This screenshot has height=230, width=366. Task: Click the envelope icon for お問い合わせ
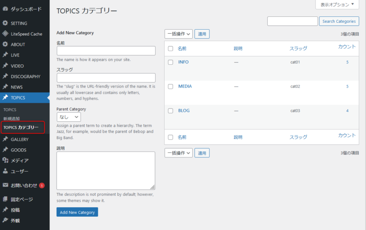pos(5,185)
